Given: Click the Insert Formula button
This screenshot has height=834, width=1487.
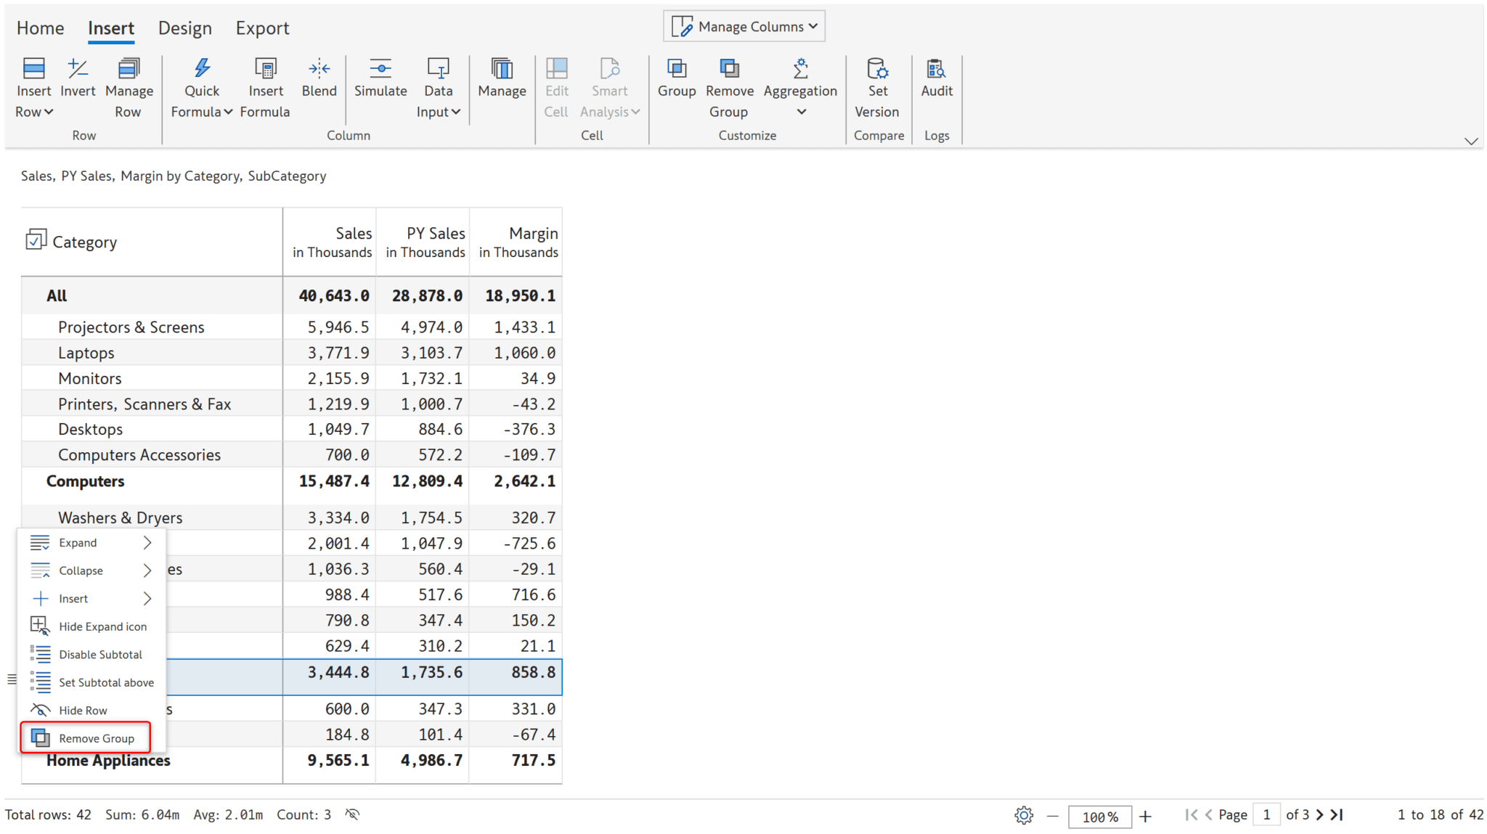Looking at the screenshot, I should tap(265, 86).
